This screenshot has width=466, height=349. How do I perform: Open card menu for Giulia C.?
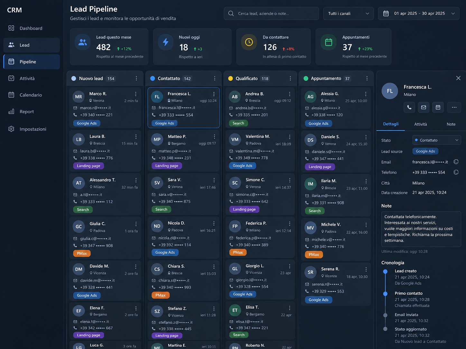click(136, 224)
